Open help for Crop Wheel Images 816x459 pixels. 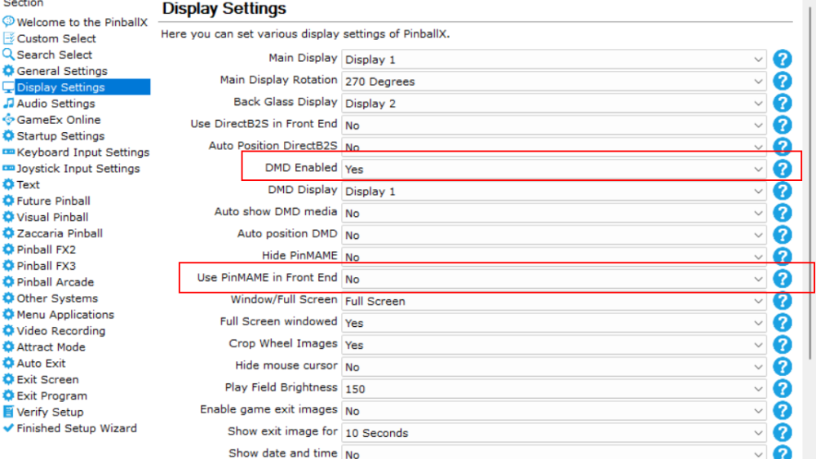tap(783, 345)
